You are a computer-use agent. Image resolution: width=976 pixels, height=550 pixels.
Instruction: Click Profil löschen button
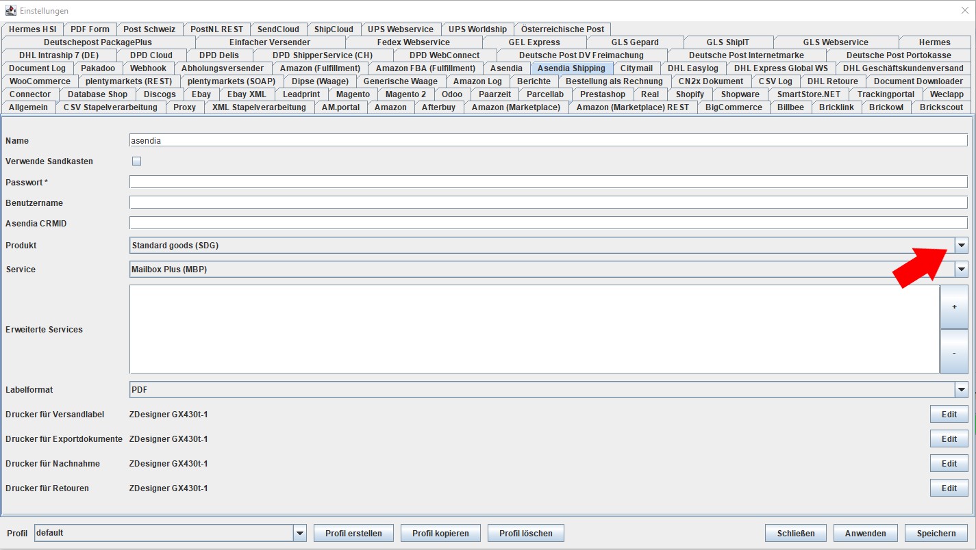click(x=525, y=533)
